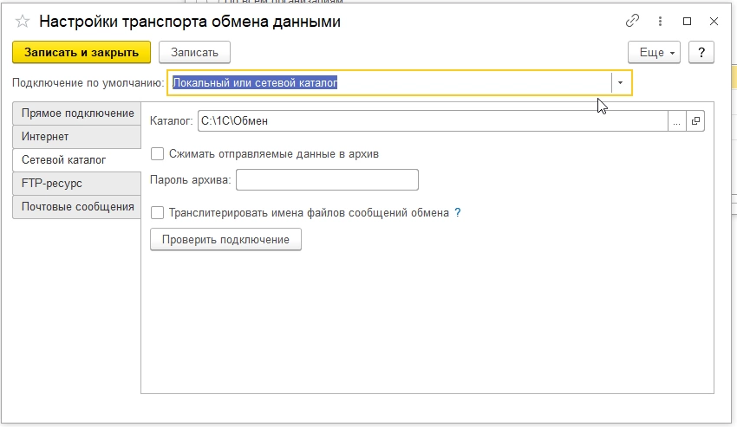Expand the default connection dropdown arrow
The image size is (737, 427).
[x=621, y=83]
